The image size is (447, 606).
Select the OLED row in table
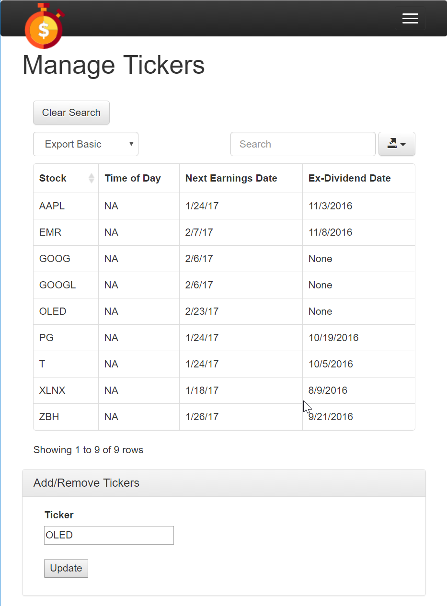point(224,311)
